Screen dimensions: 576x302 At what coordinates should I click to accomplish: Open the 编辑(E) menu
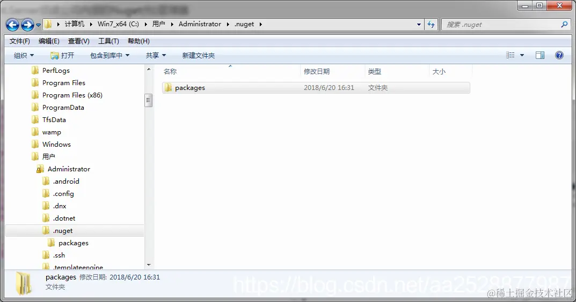(49, 41)
